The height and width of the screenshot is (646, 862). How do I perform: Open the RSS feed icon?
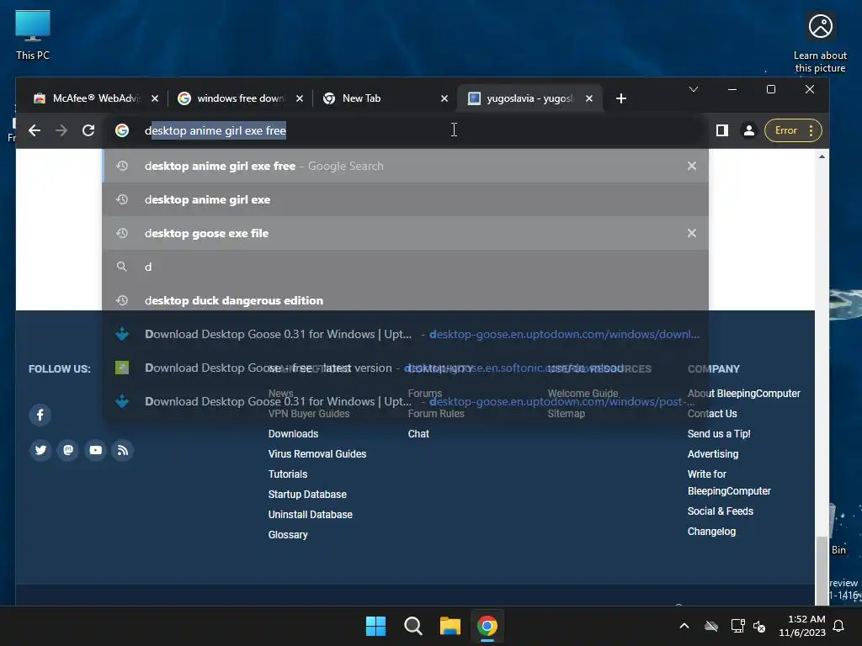(x=123, y=451)
